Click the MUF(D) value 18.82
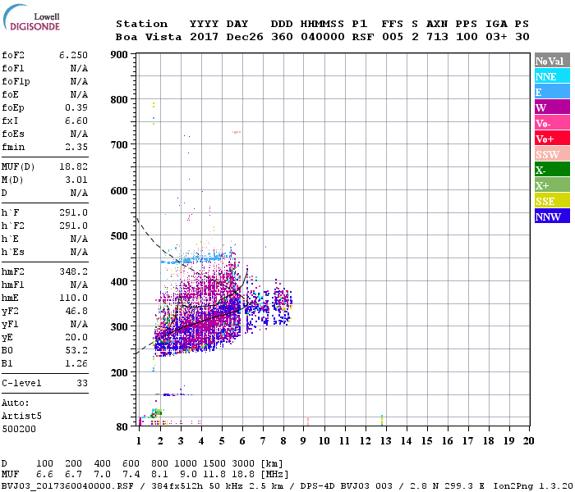 click(x=73, y=166)
